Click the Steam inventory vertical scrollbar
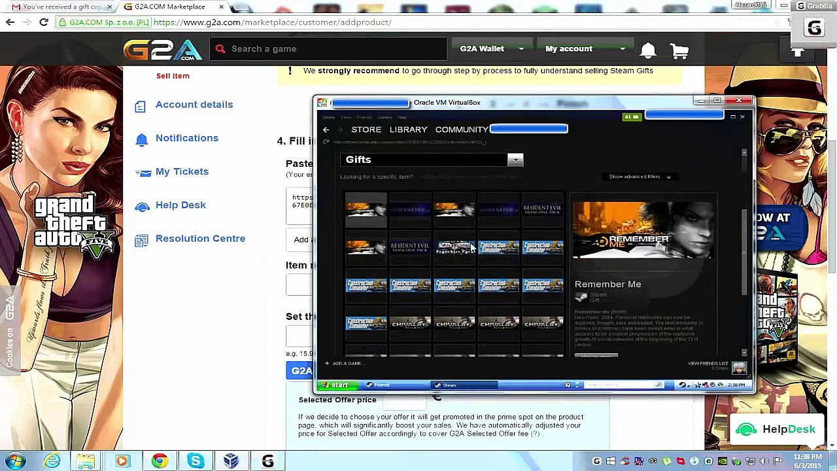Viewport: 837px width, 471px height. [x=744, y=252]
